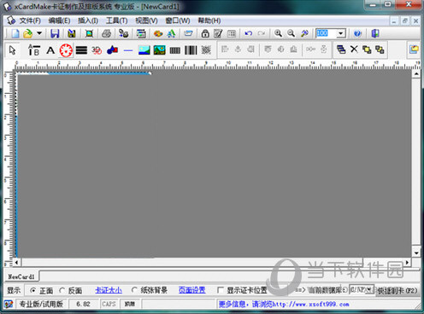
Task: Open the 插入(I) menu
Action: [88, 20]
